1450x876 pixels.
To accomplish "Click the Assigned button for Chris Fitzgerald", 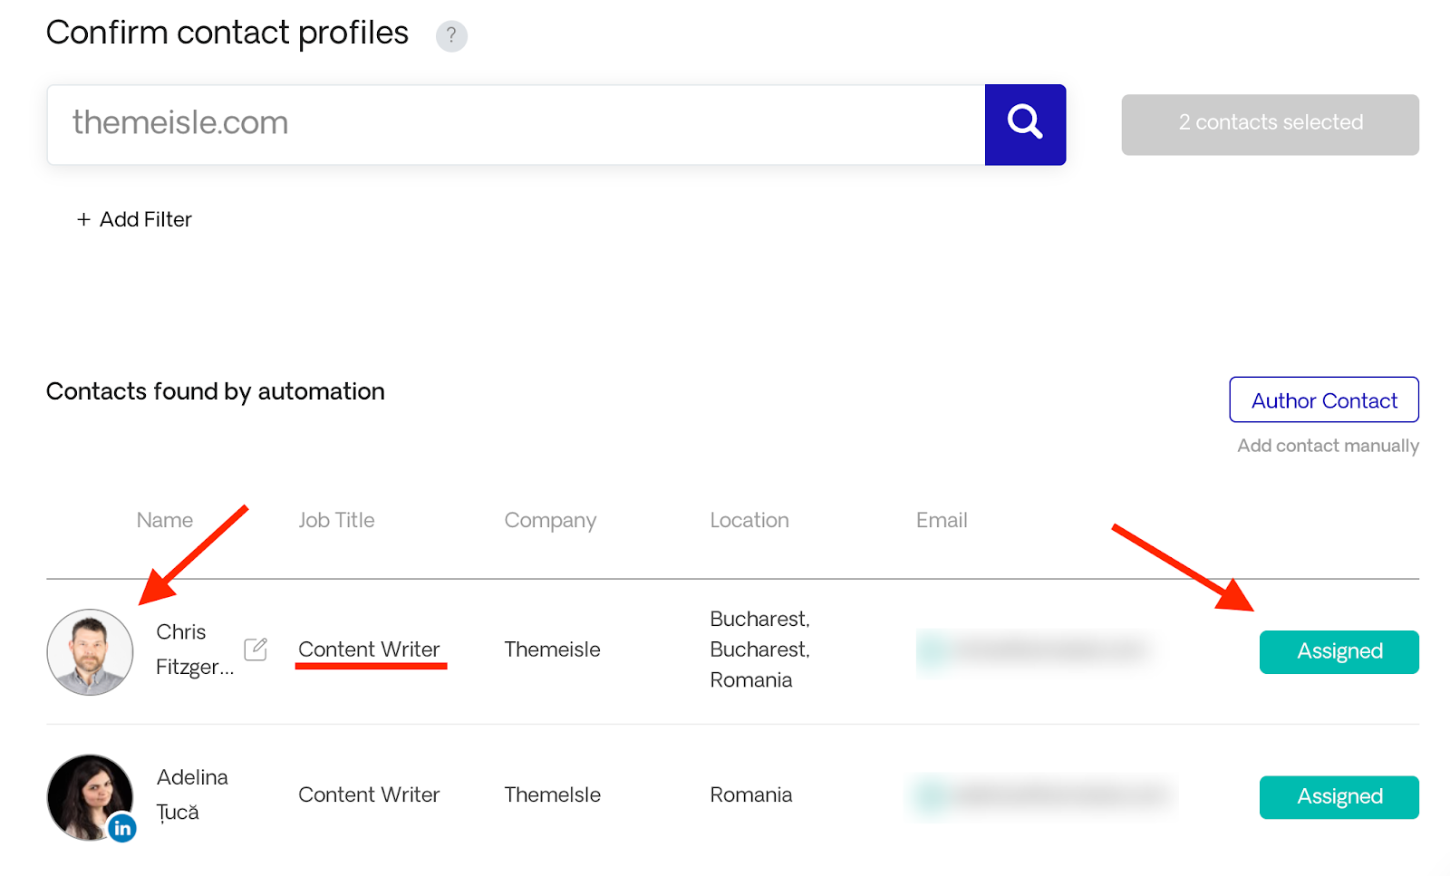I will (1339, 651).
